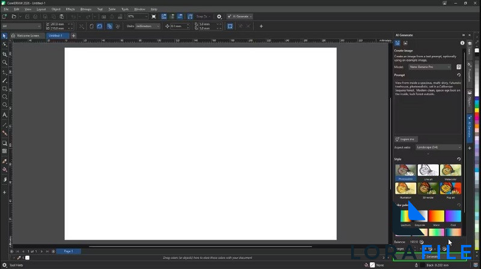
Task: Toggle landscape page orientation
Action: 99,26
